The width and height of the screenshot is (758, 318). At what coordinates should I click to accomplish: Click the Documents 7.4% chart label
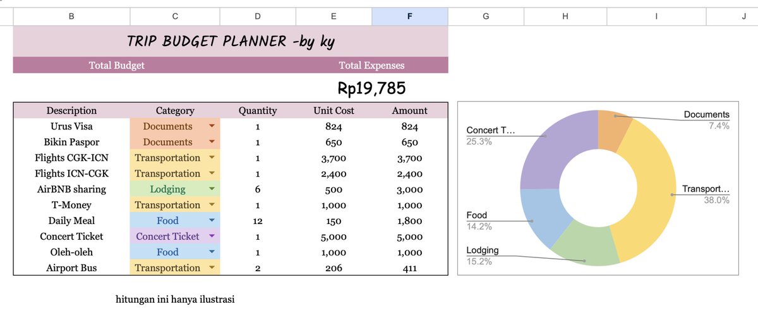coord(707,120)
